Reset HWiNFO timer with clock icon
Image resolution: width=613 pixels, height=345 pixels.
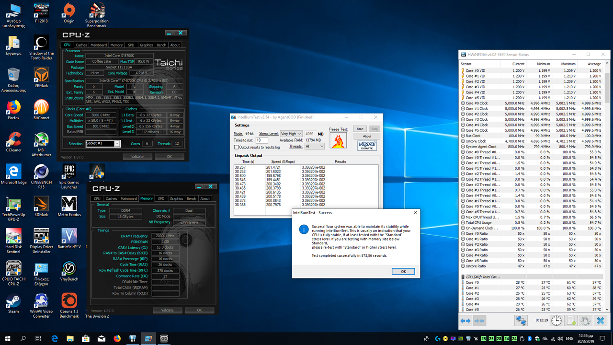(556, 321)
